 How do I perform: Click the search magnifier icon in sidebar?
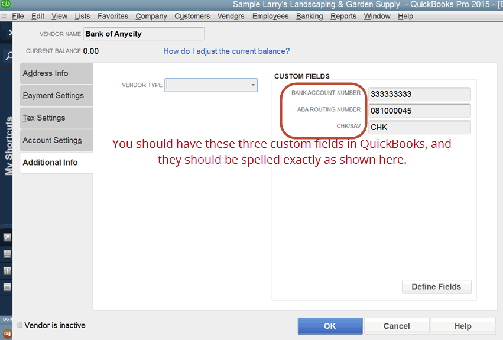8,56
